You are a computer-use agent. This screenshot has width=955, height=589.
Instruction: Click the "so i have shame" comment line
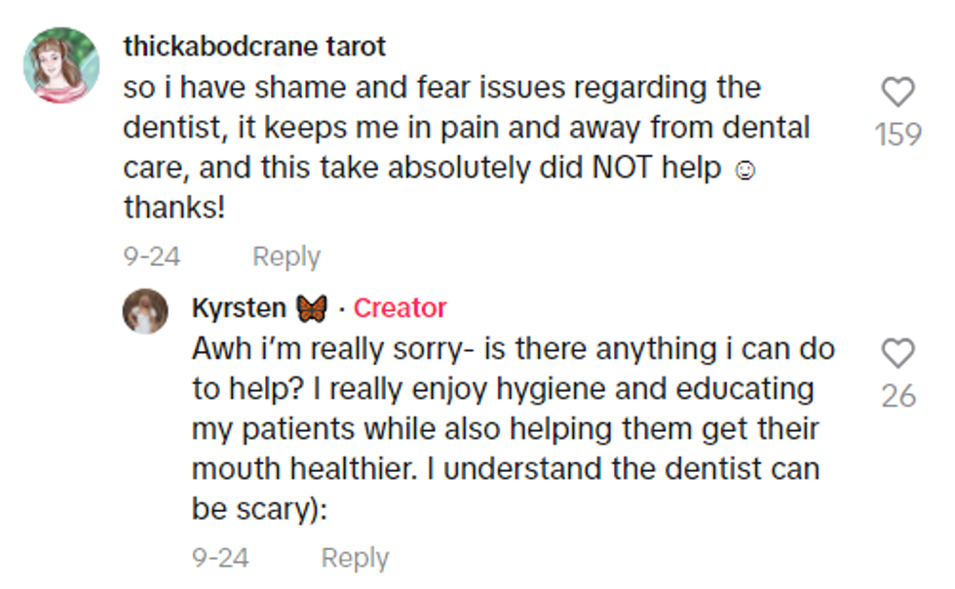(x=441, y=88)
